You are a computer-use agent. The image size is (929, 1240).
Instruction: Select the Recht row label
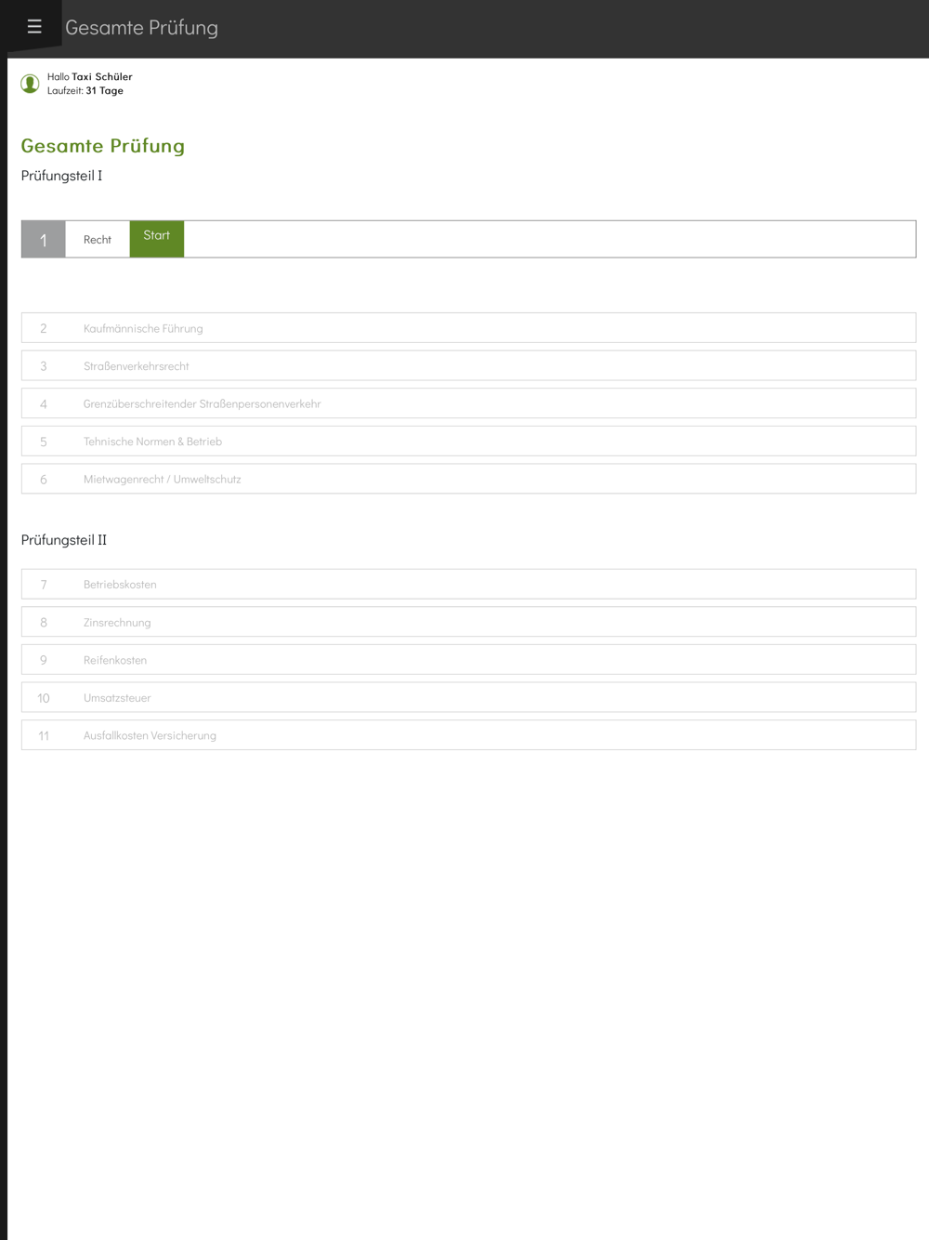pos(98,240)
